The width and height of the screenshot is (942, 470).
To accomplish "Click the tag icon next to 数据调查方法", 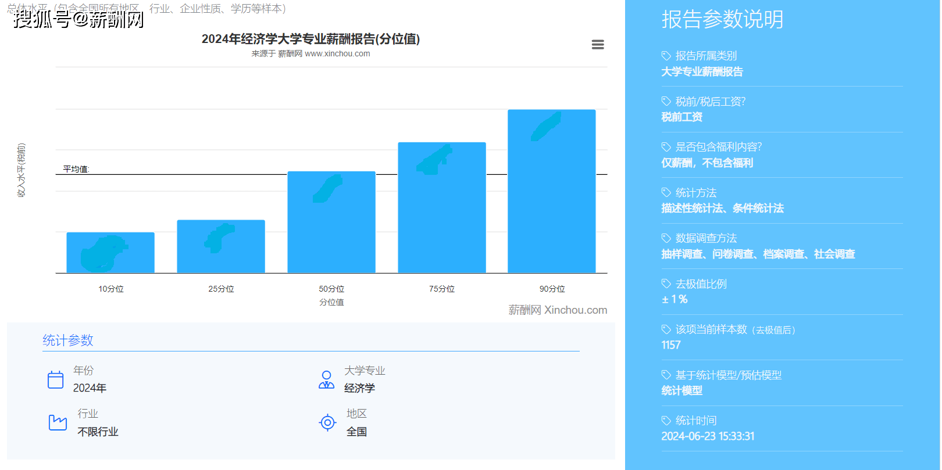I will [666, 238].
